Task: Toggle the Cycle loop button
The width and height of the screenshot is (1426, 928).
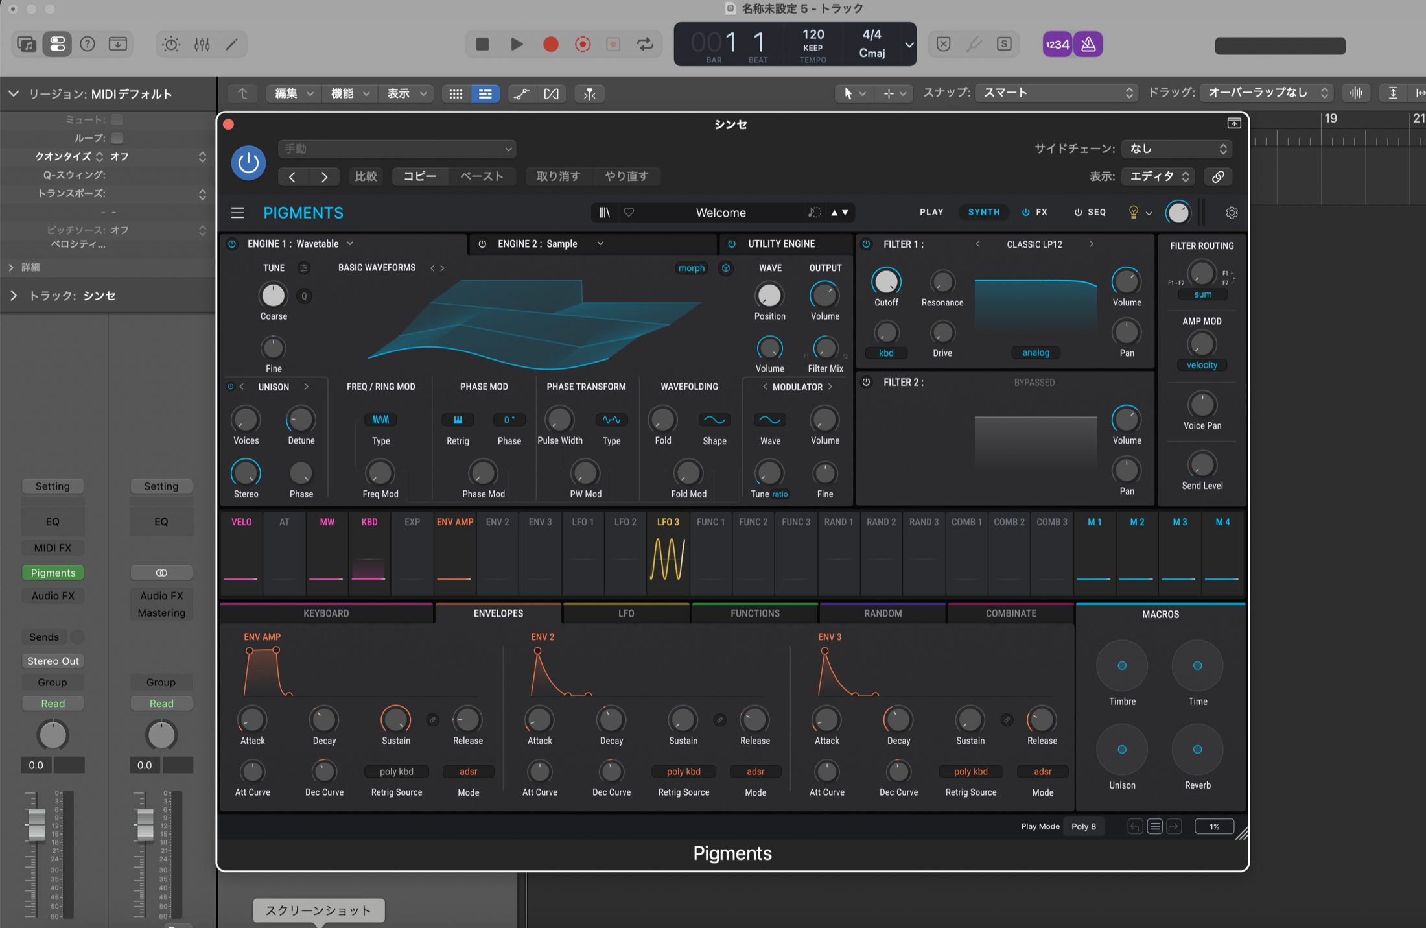Action: click(645, 44)
